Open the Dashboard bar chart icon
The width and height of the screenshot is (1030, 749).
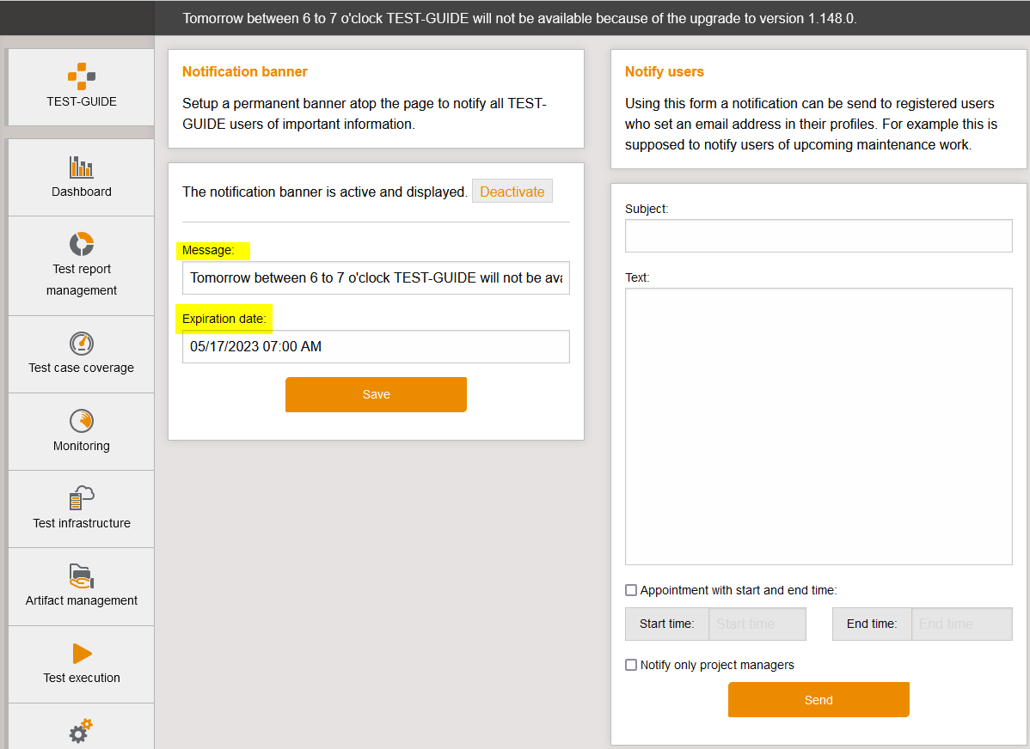82,167
